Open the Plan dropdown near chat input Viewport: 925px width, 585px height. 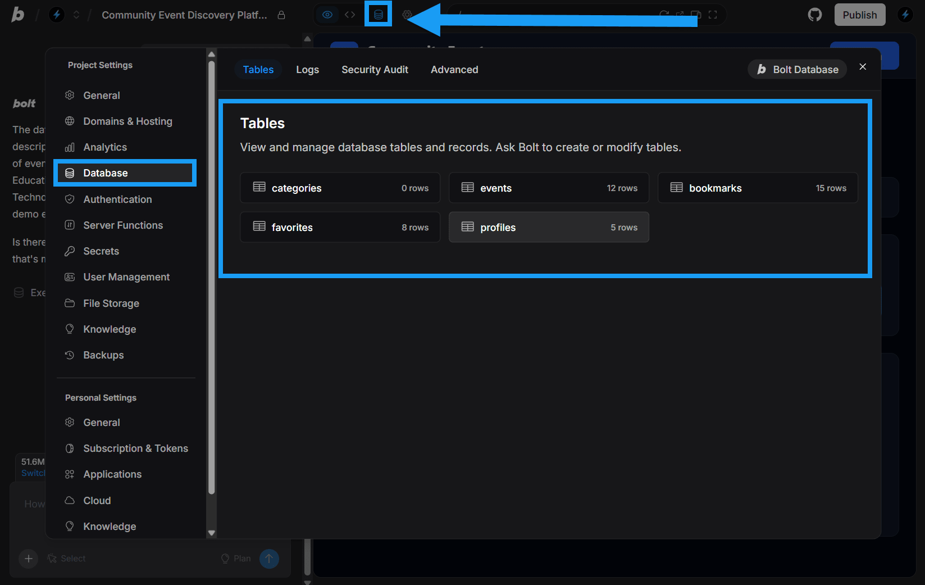[x=236, y=558]
